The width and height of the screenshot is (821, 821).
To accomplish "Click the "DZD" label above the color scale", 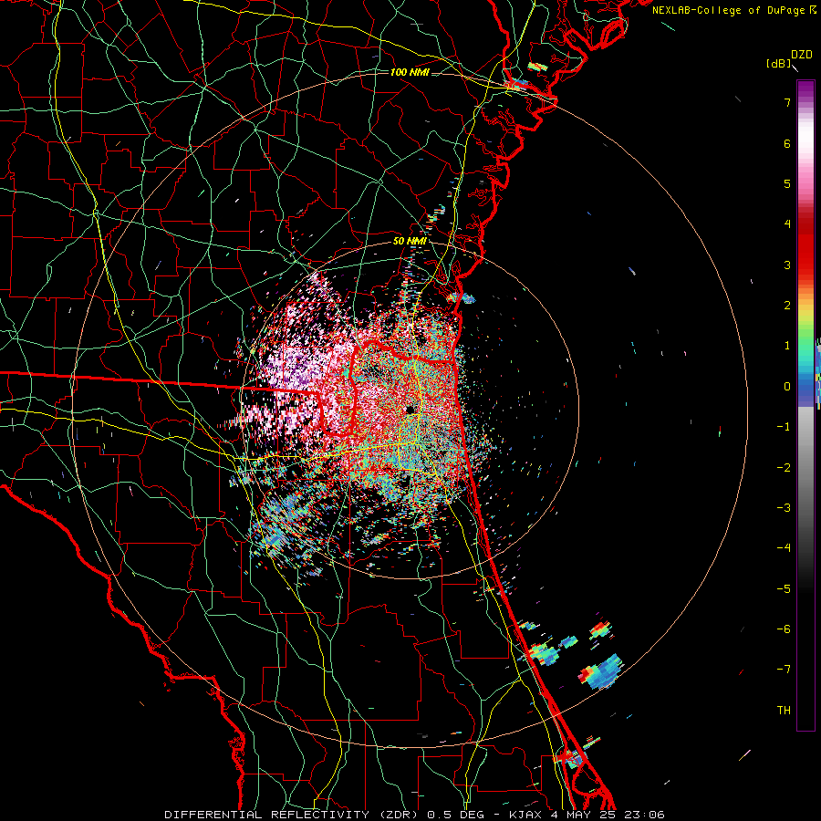I will point(801,55).
